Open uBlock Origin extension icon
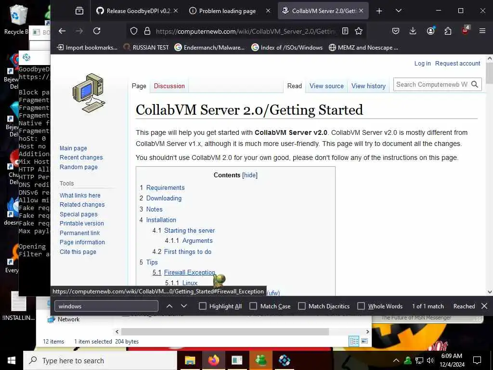This screenshot has height=370, width=493. pyautogui.click(x=465, y=30)
